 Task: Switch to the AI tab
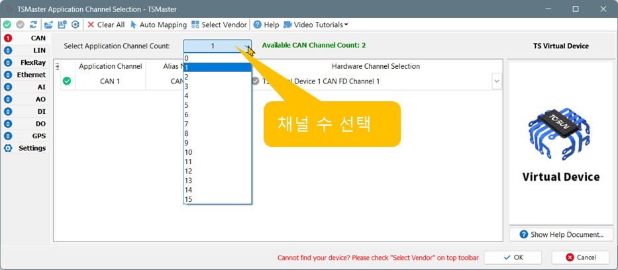(x=25, y=87)
